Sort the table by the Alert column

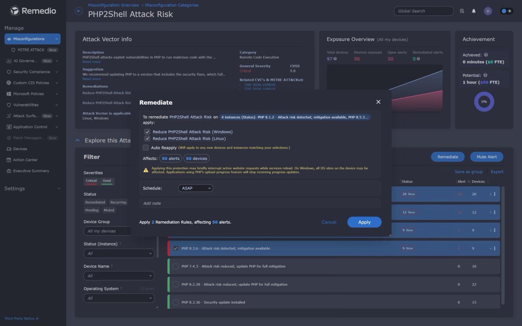(463, 181)
